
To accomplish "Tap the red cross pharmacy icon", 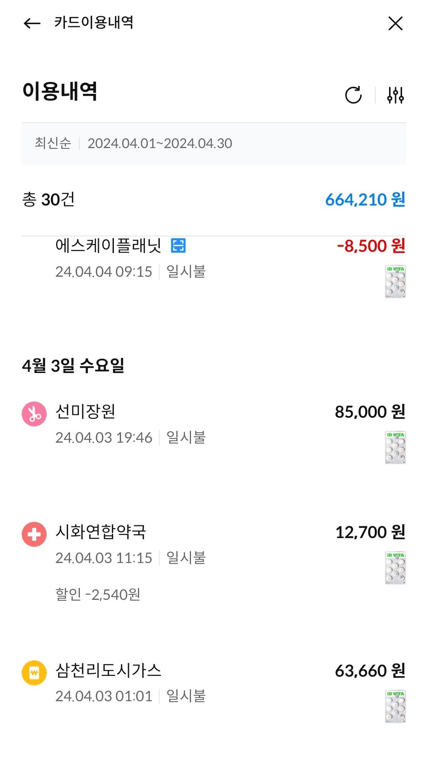I will point(34,534).
